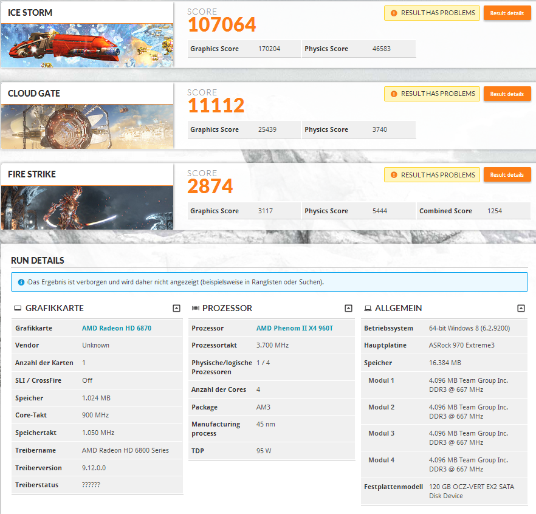Click the Modul 1 memory entry
Viewport: 536px width, 514px height.
tap(444, 385)
